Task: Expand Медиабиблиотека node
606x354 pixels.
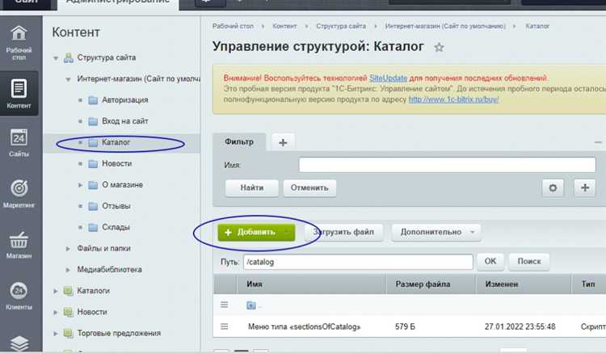Action: pyautogui.click(x=68, y=270)
